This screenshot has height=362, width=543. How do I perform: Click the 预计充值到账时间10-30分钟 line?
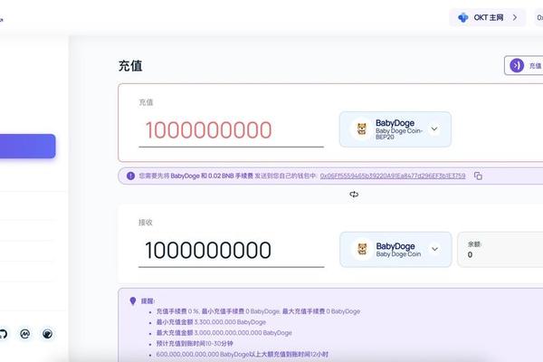tap(195, 344)
